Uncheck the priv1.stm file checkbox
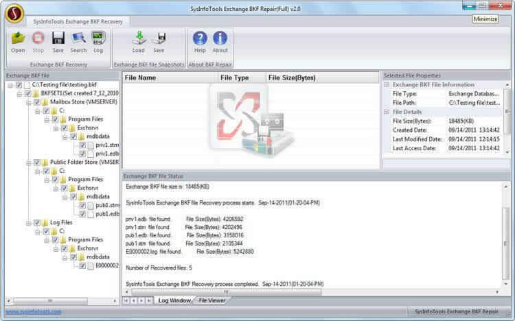Image resolution: width=515 pixels, height=321 pixels. pyautogui.click(x=82, y=145)
